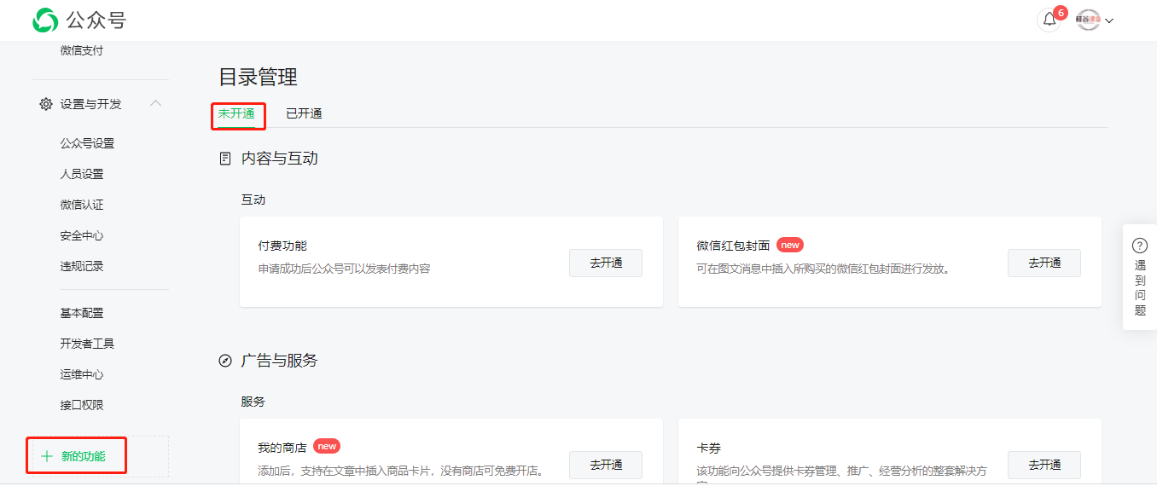
Task: Select the 未开通 tab
Action: [x=236, y=113]
